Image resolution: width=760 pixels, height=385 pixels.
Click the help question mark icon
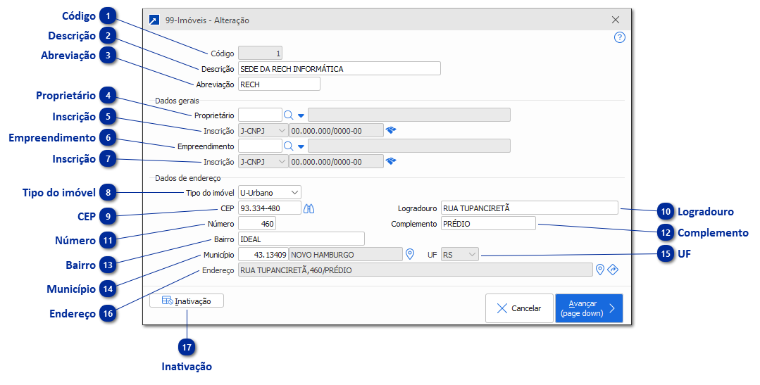619,38
